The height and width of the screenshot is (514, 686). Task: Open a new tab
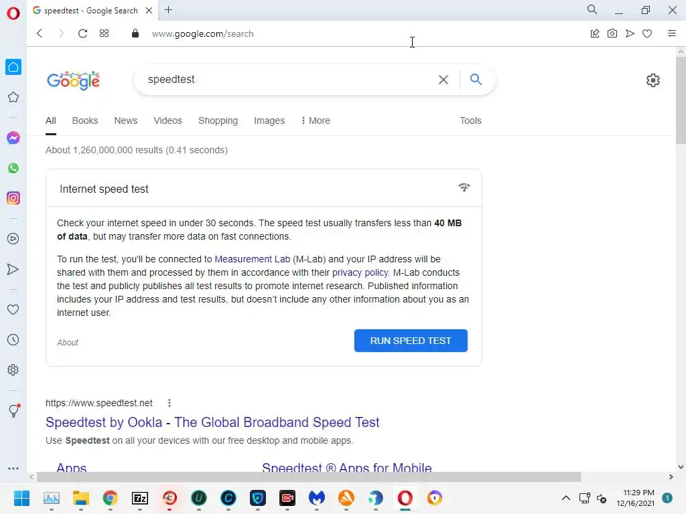[x=168, y=10]
